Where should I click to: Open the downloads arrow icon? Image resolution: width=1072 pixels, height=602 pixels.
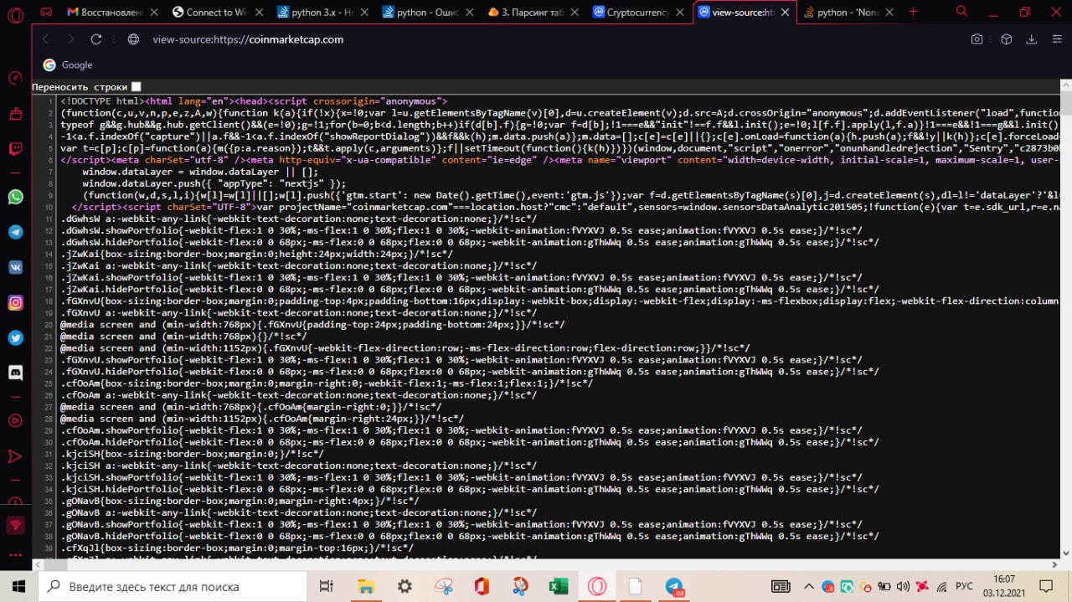point(1032,39)
